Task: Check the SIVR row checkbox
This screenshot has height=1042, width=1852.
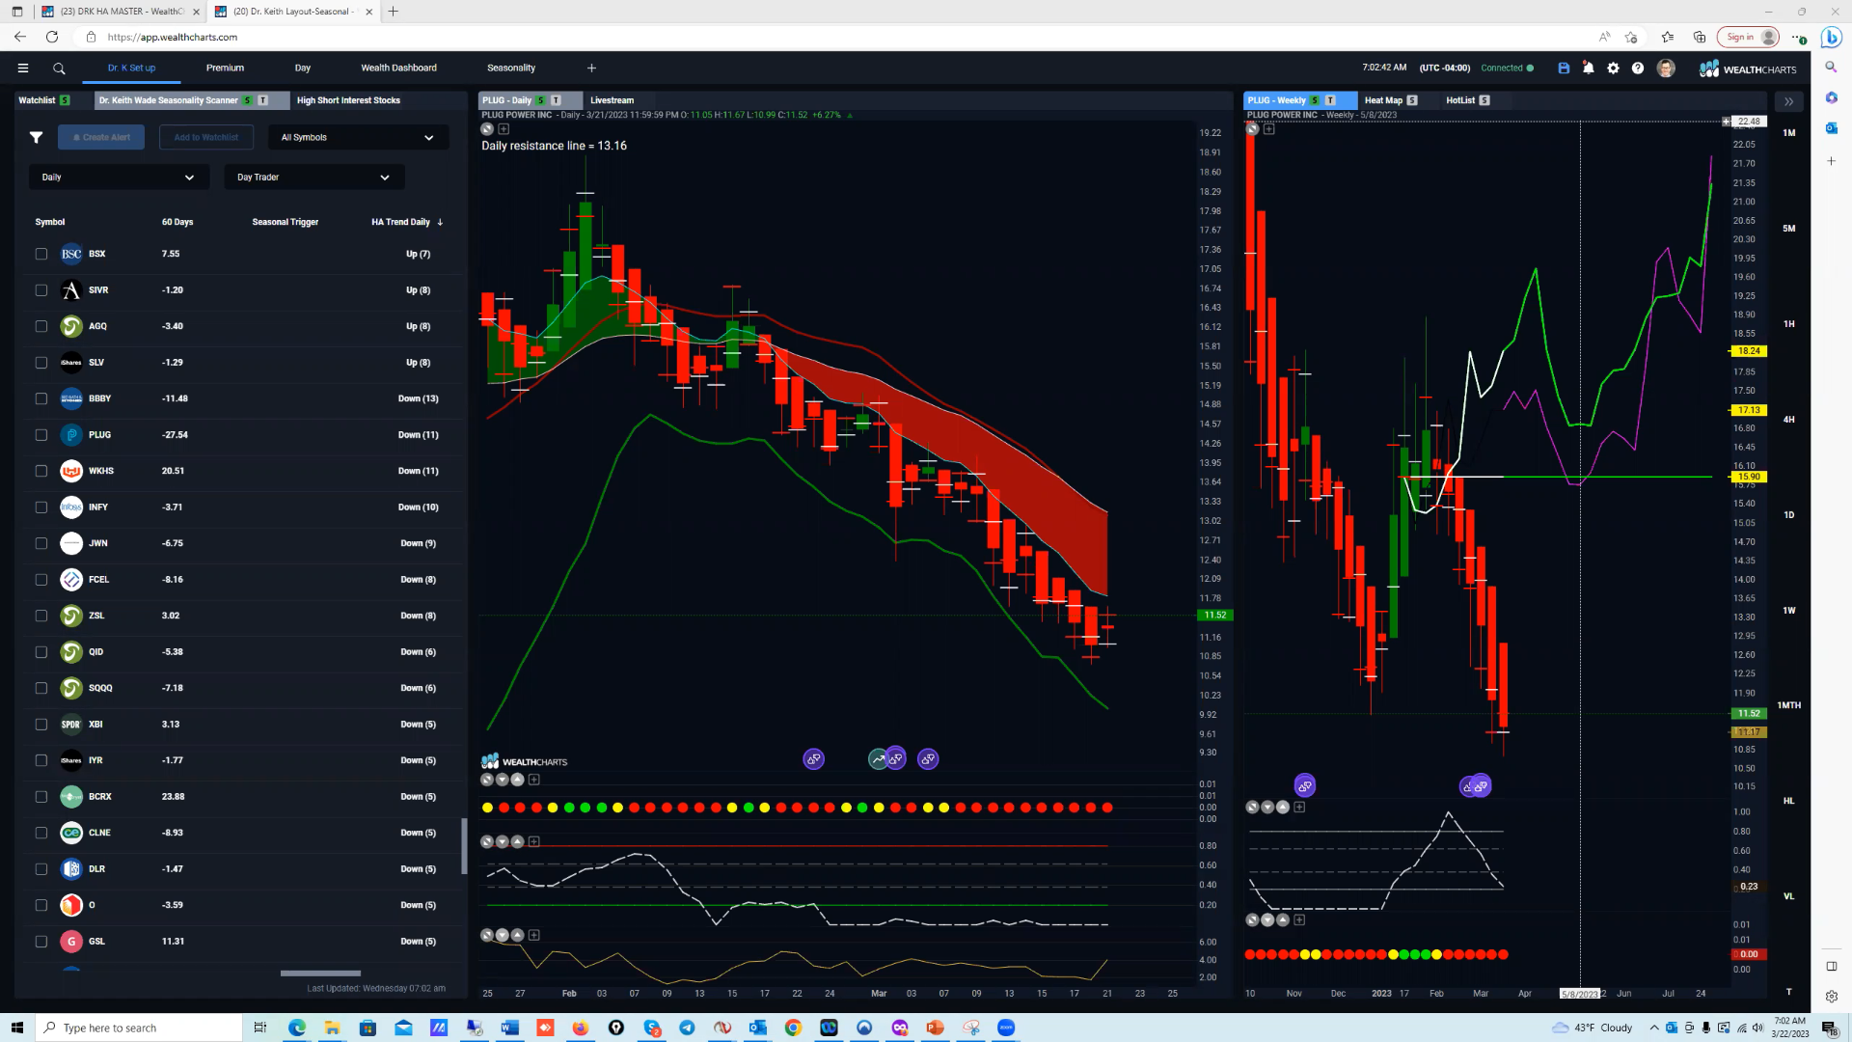Action: 41,290
